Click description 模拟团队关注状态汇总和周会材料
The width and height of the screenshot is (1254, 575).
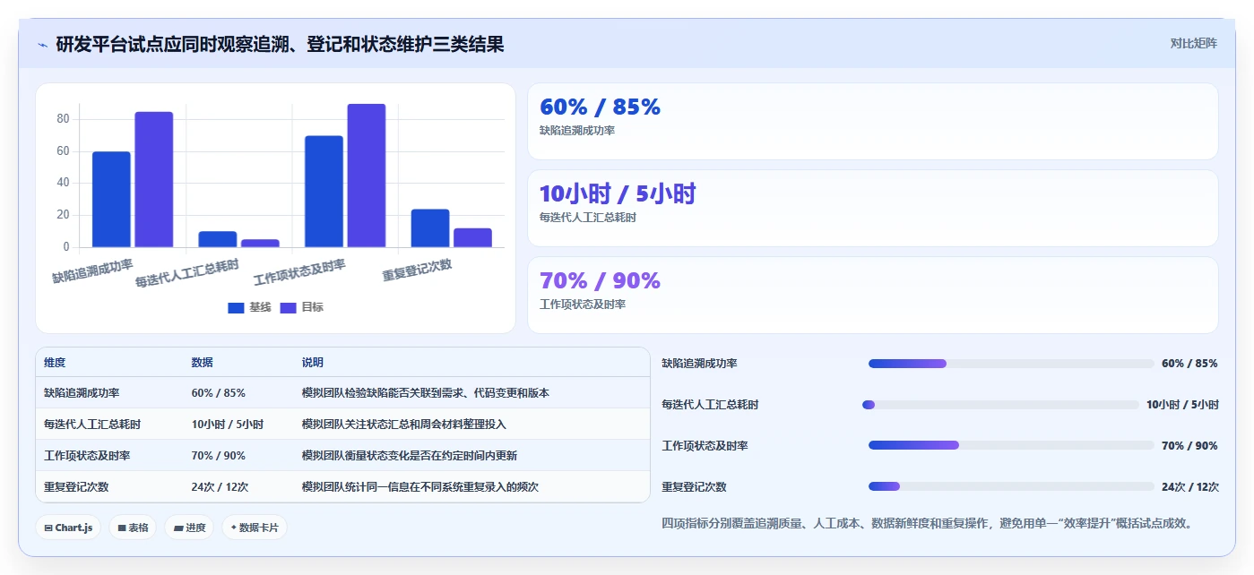tap(404, 424)
